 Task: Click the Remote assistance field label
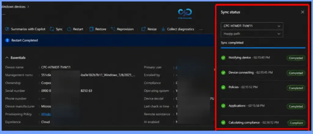point(157,114)
